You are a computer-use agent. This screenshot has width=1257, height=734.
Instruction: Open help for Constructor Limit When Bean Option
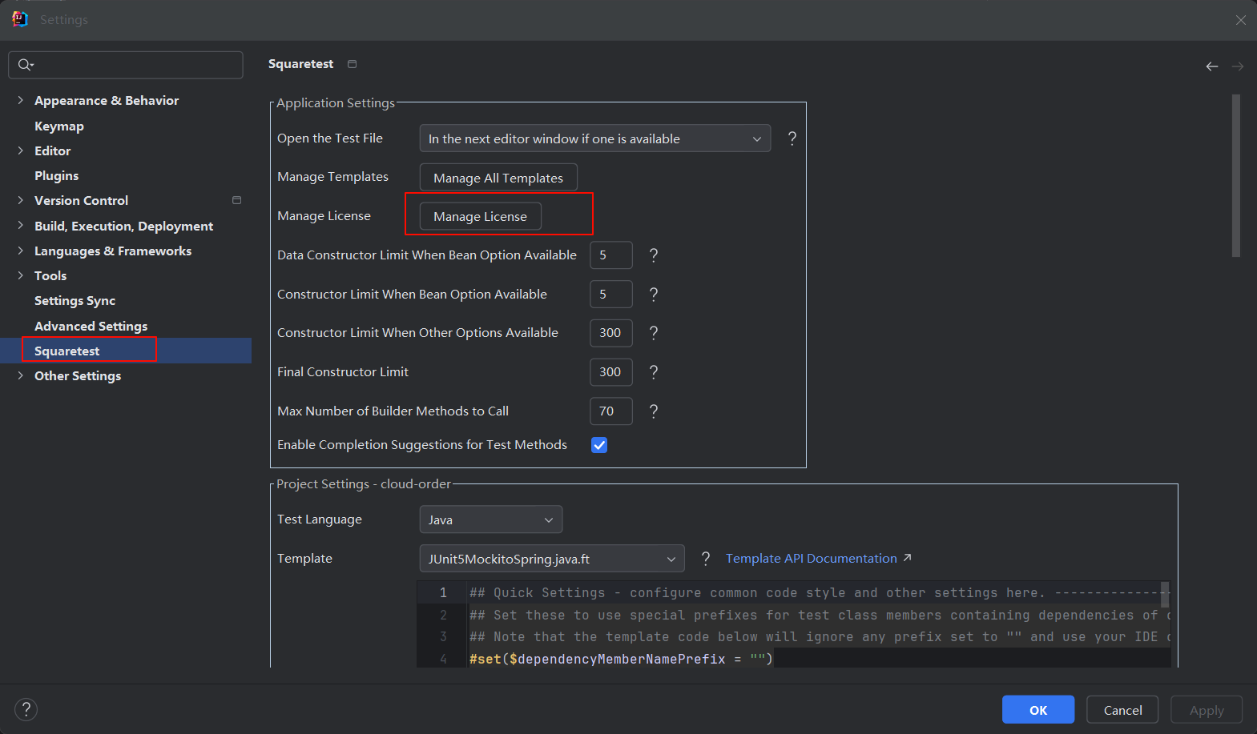click(x=654, y=295)
